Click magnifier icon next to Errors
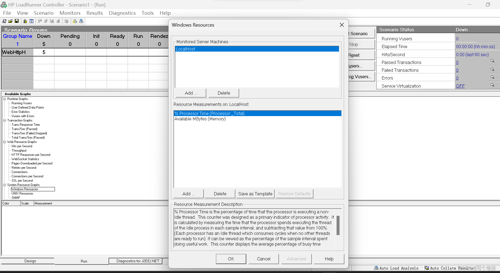Viewport: 500px width, 273px height. coord(492,77)
